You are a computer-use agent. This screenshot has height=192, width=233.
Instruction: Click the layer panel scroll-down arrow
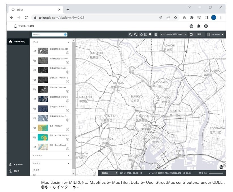pyautogui.click(x=73, y=174)
